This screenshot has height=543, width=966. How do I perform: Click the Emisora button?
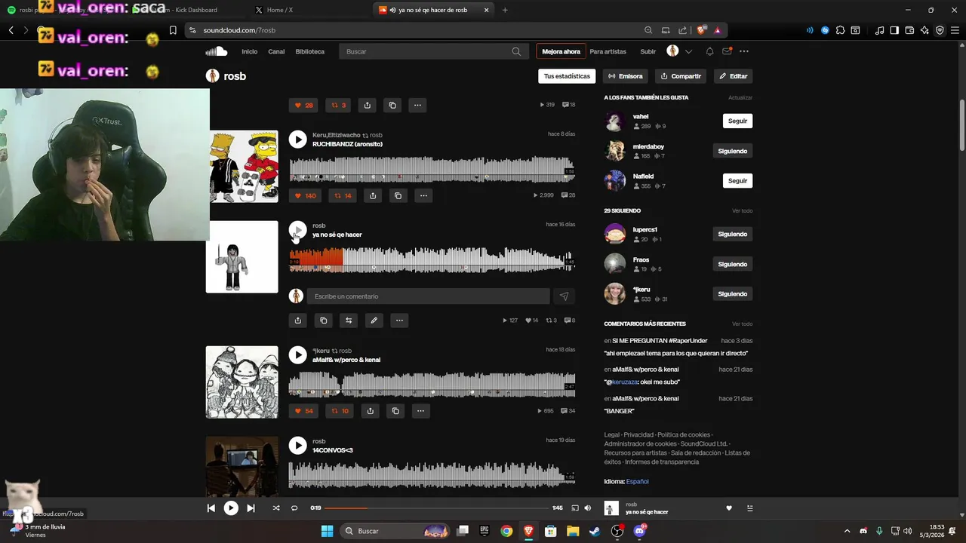pos(626,76)
